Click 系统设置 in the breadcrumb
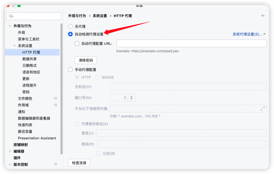The image size is (274, 174). tap(100, 16)
